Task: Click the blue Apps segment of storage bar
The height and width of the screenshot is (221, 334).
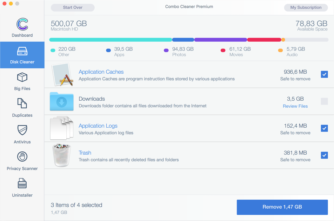Action: coord(183,40)
